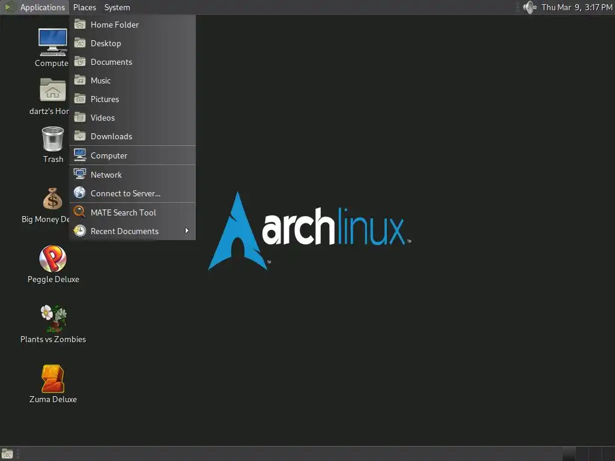Open Videos folder entry

point(133,118)
